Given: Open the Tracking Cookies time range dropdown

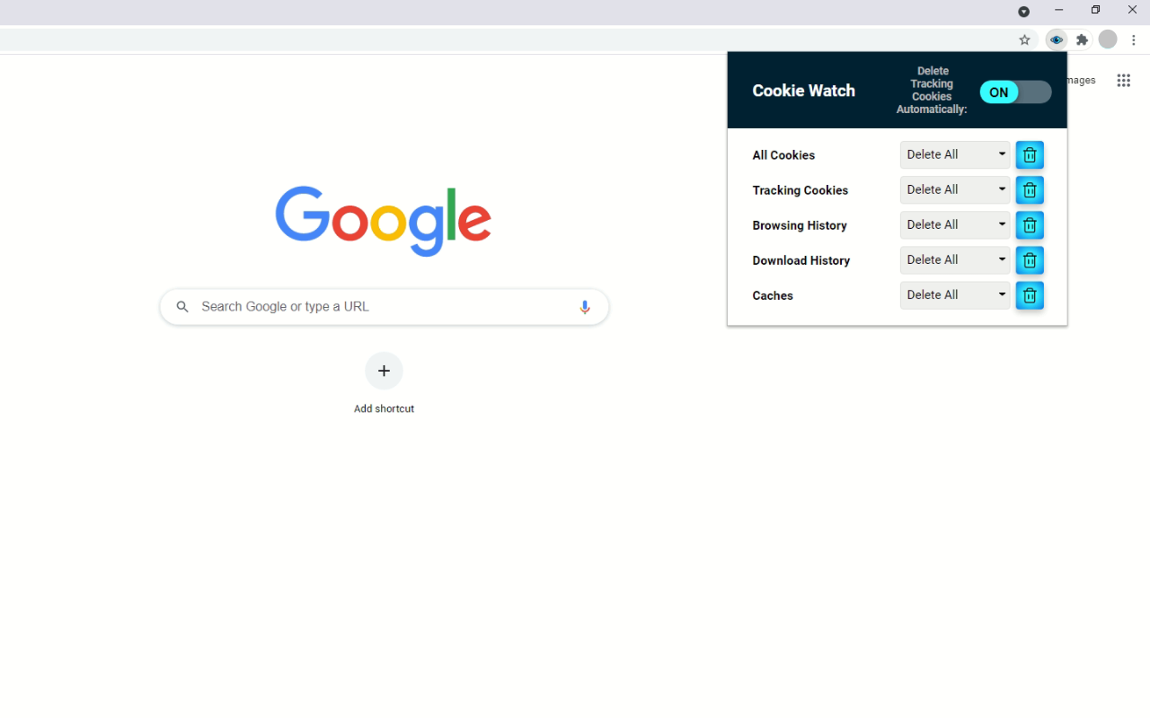Looking at the screenshot, I should tap(955, 189).
